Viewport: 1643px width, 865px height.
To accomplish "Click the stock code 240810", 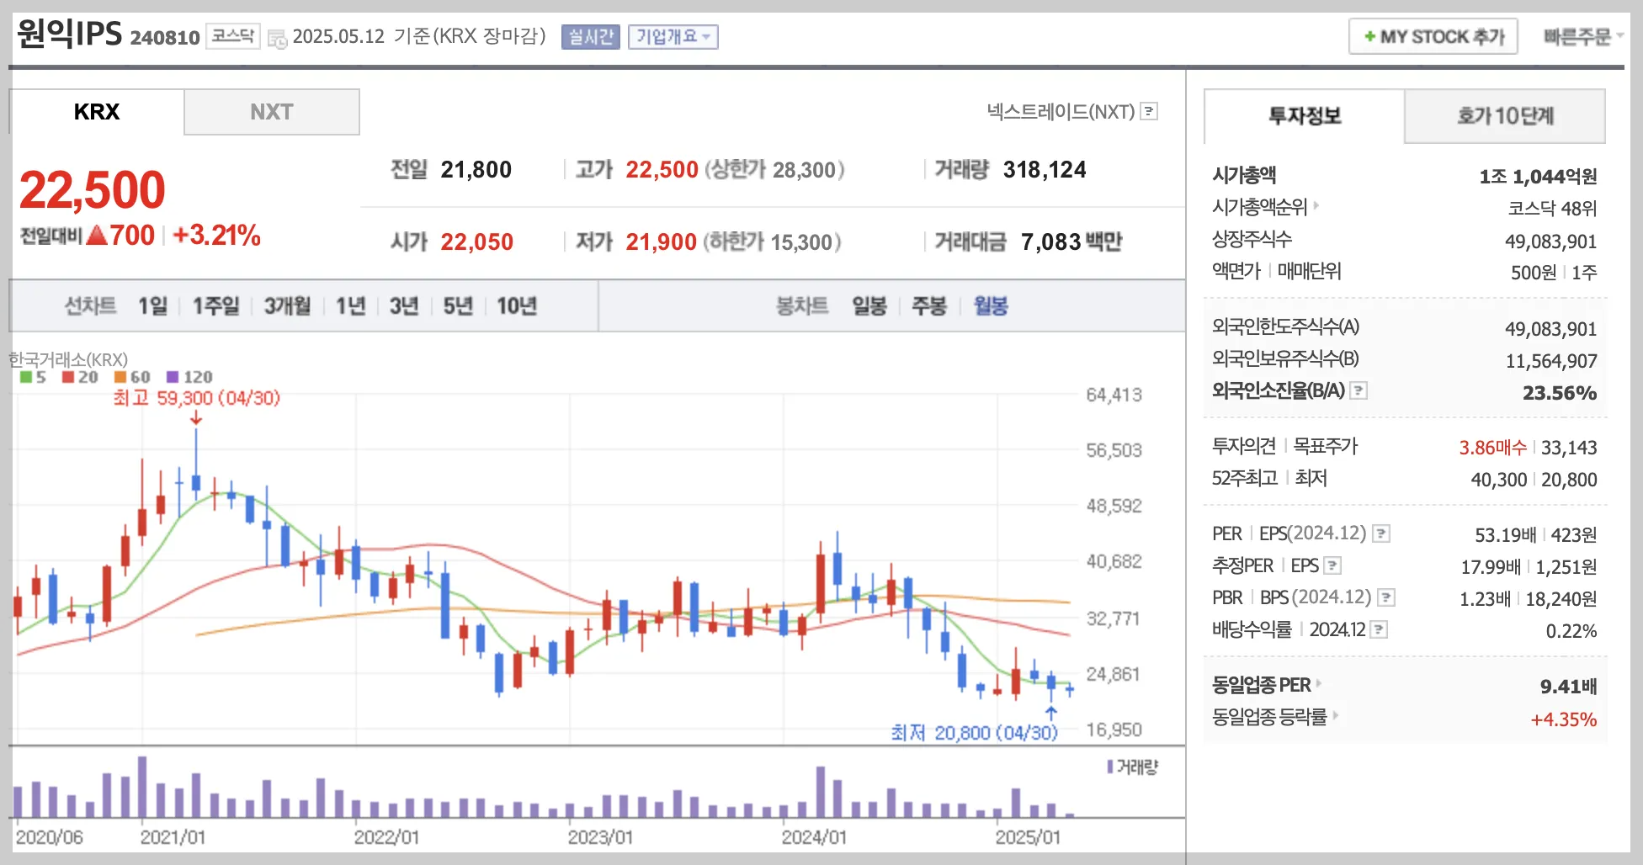I will pyautogui.click(x=165, y=38).
